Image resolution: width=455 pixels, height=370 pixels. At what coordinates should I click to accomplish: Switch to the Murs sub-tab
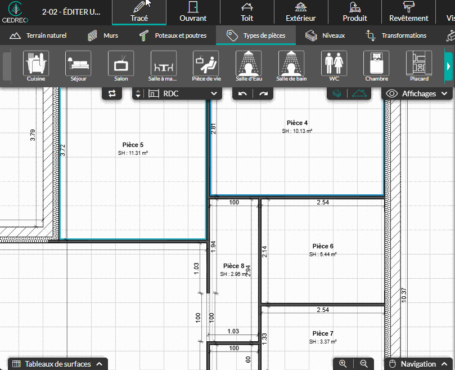tap(102, 35)
